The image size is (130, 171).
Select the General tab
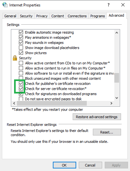(10, 16)
